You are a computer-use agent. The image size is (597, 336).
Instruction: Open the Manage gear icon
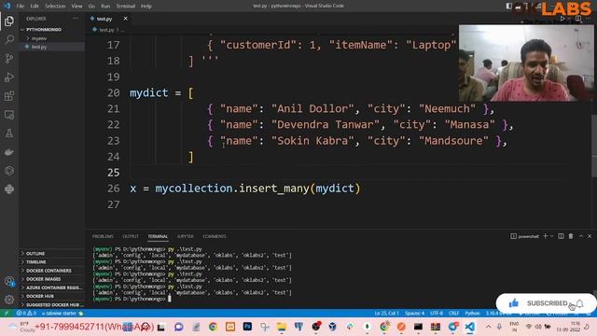(9, 300)
